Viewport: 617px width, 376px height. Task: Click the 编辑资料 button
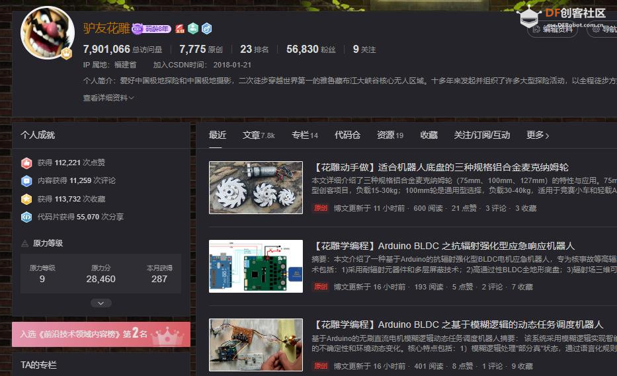pos(552,29)
